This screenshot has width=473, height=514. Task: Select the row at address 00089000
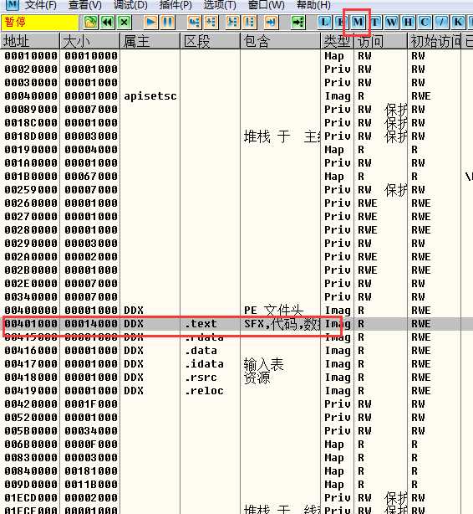(237, 110)
